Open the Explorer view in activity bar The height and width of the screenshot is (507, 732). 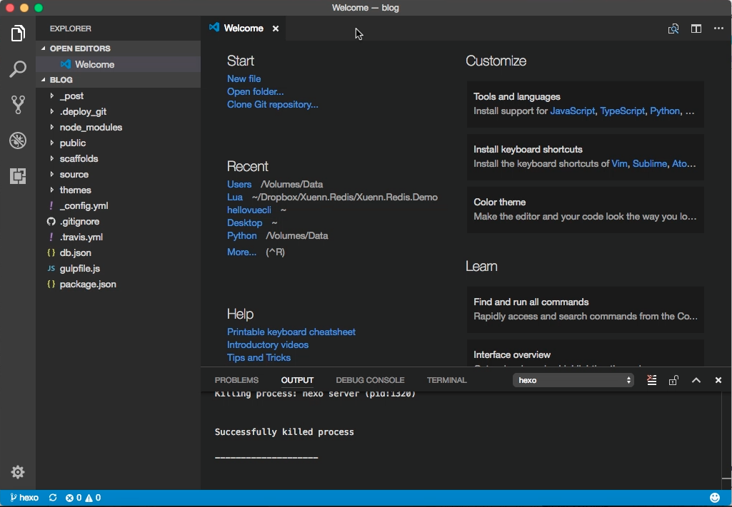pyautogui.click(x=18, y=33)
